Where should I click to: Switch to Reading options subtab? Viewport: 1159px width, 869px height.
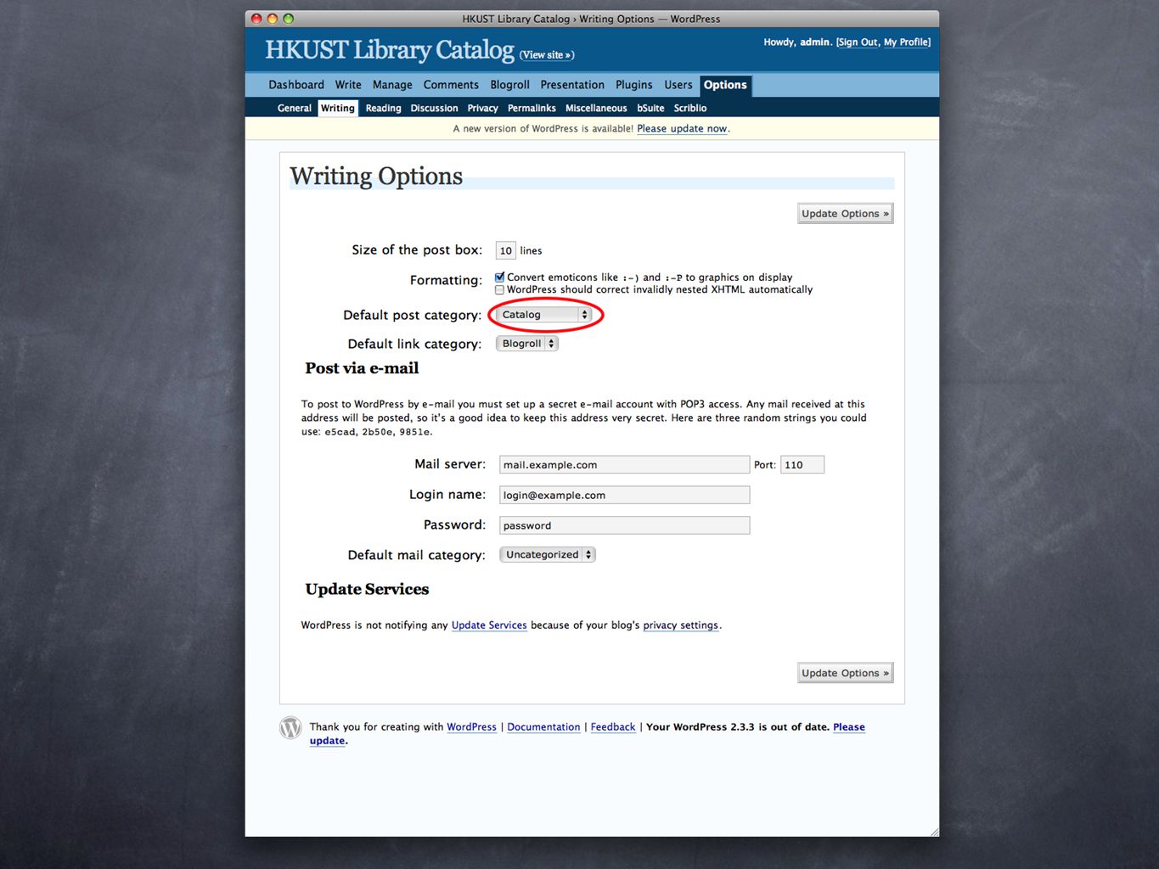pos(383,108)
